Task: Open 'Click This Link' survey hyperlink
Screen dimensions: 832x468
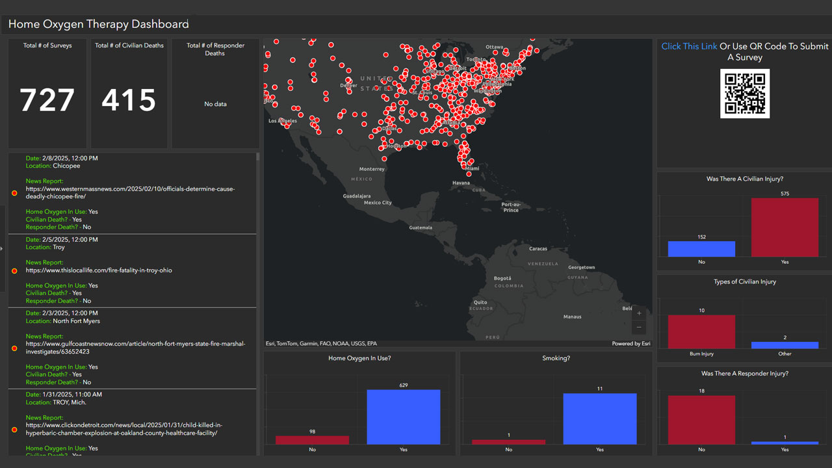Action: click(689, 46)
